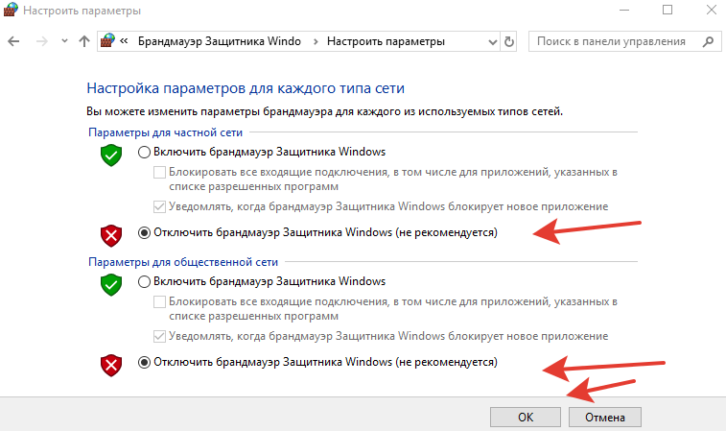Select Отключить брандмауэр for private network
Viewport: 726px width, 431px height.
click(144, 232)
